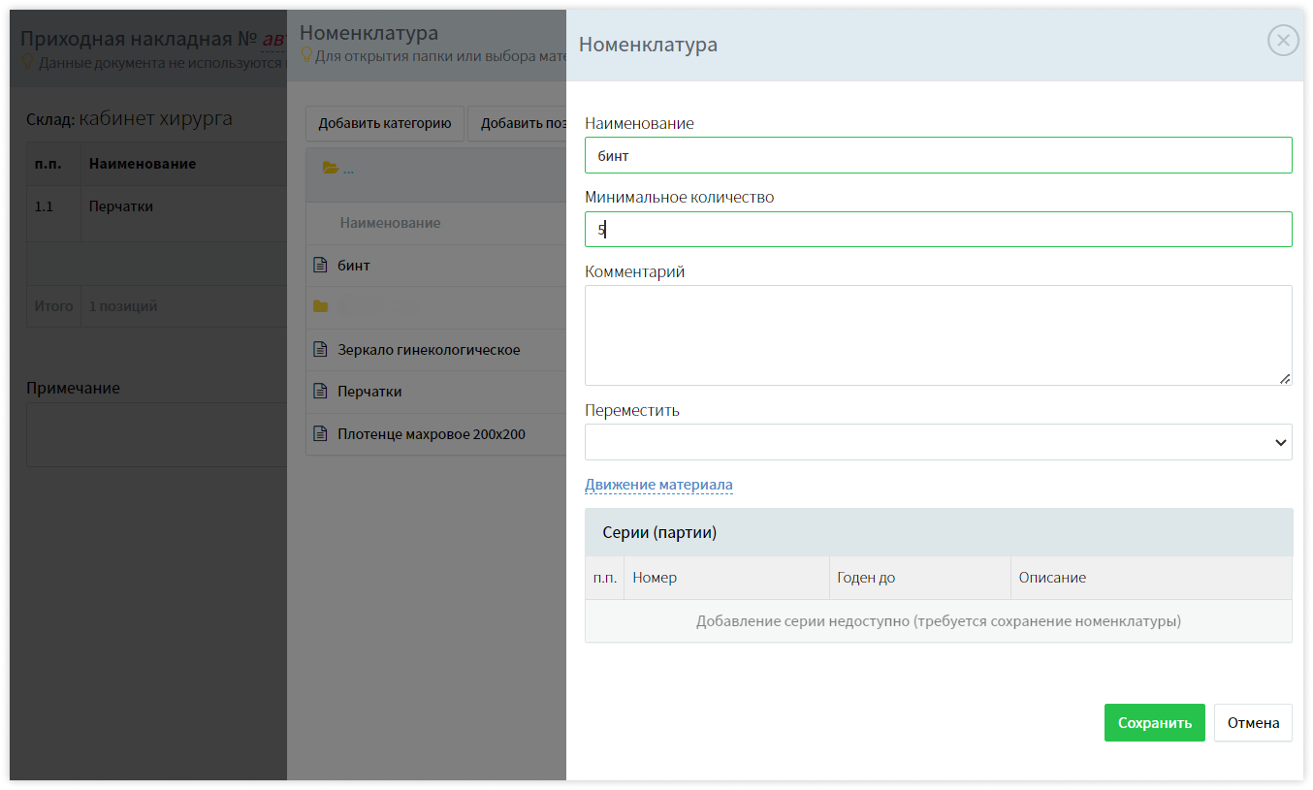Viewport: 1313px width, 790px height.
Task: Click the lightbulb hint icon under Номенклатура
Action: point(307,55)
